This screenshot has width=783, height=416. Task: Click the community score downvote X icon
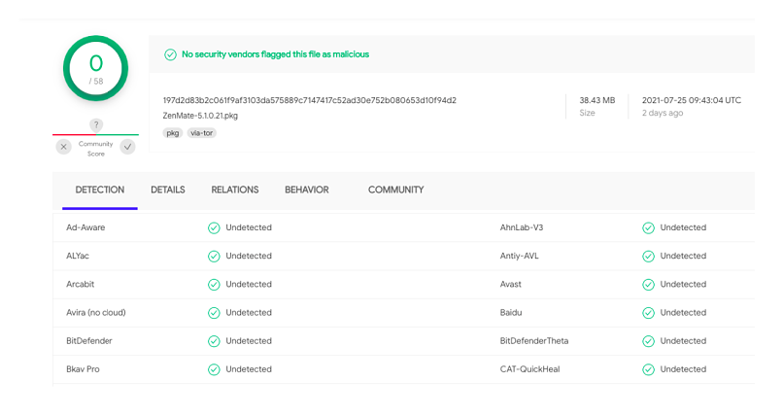[63, 147]
